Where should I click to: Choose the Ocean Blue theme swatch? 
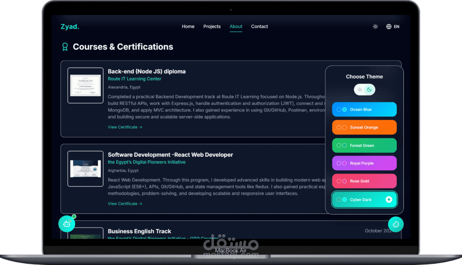[x=364, y=110]
